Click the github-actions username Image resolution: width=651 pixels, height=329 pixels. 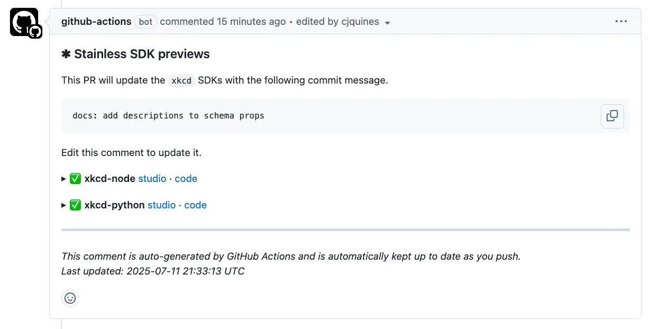[x=96, y=21]
